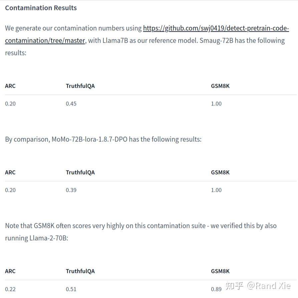Screen dimensions: 298x298
Task: Select the 0.39 TruthfulQA value for MoMo-72B
Action: (71, 190)
